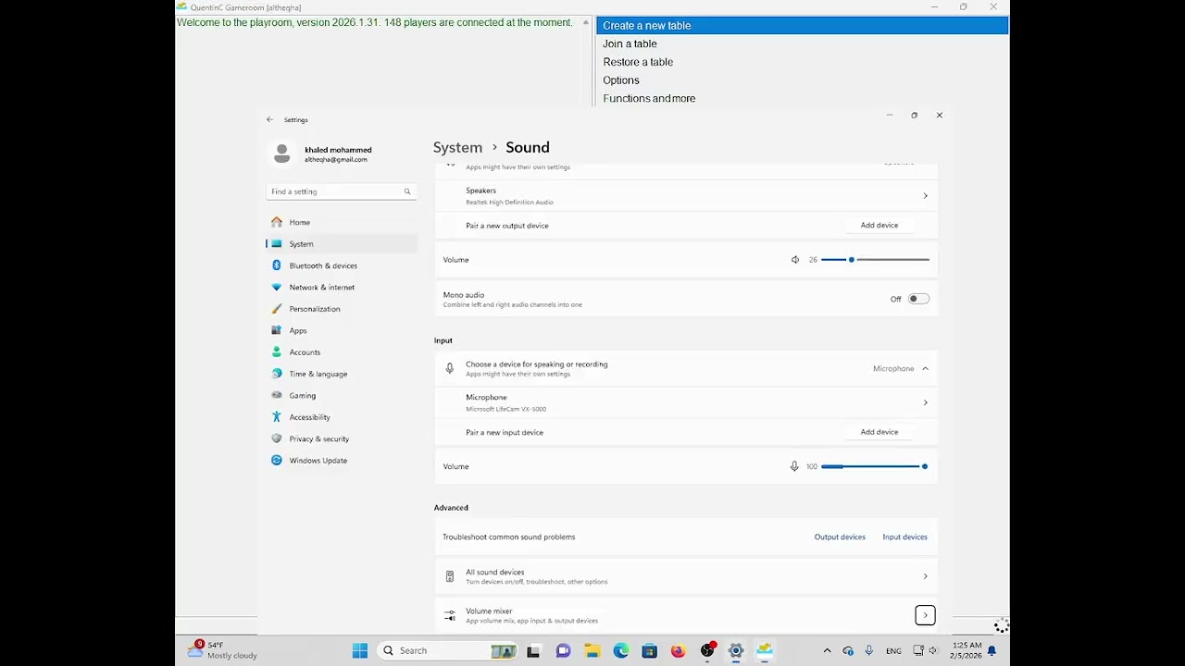This screenshot has width=1185, height=666.
Task: Open the All sound devices page
Action: [x=686, y=576]
